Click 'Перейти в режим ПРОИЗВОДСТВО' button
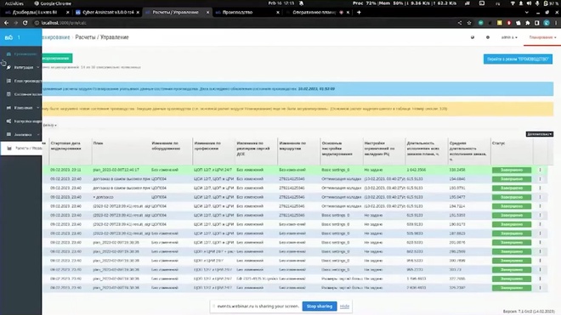This screenshot has height=315, width=561. tap(518, 59)
